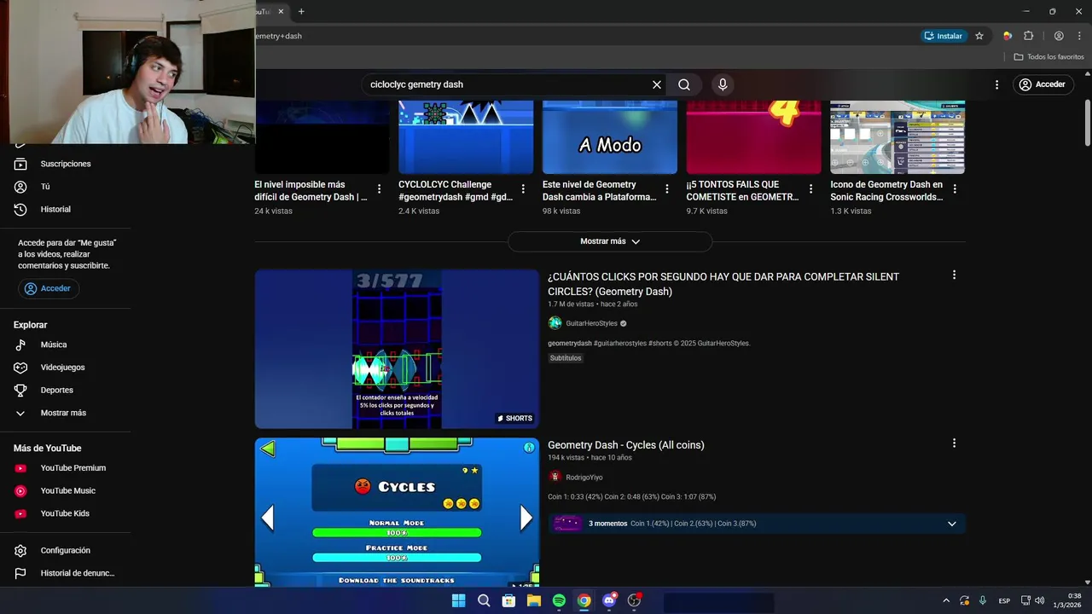Open CYCLOLCYC Challenge short thumbnail
The image size is (1092, 614).
466,137
